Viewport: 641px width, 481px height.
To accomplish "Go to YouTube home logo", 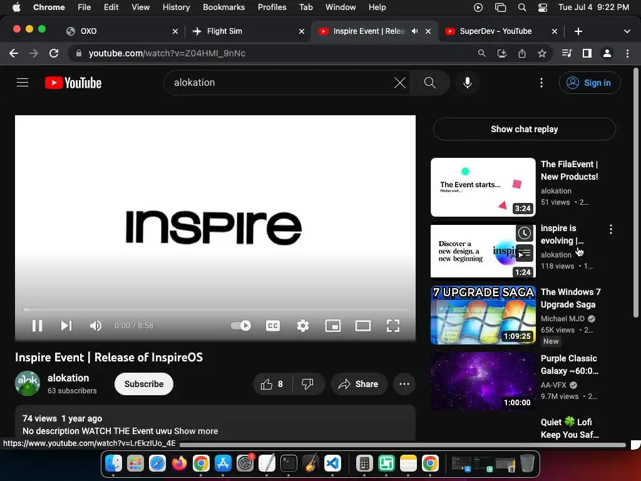I will point(73,83).
